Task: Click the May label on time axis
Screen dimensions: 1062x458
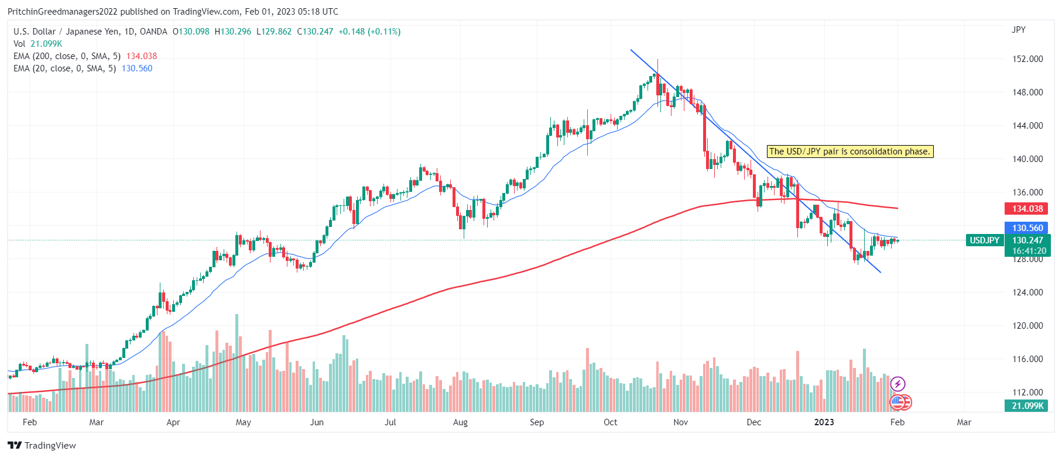Action: tap(243, 422)
